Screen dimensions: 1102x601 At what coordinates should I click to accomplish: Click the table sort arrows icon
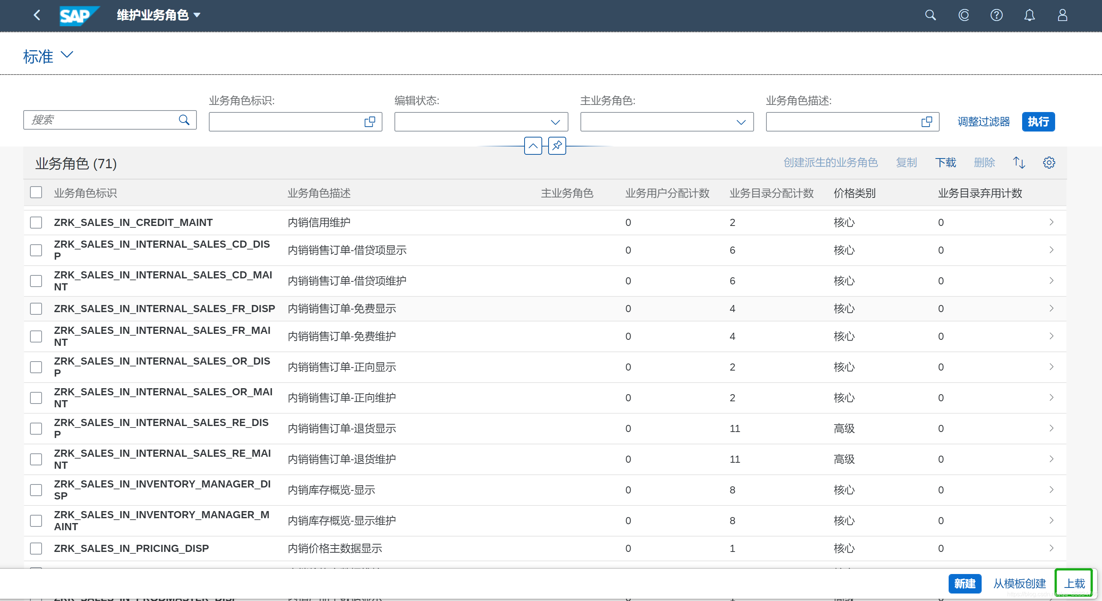1019,163
